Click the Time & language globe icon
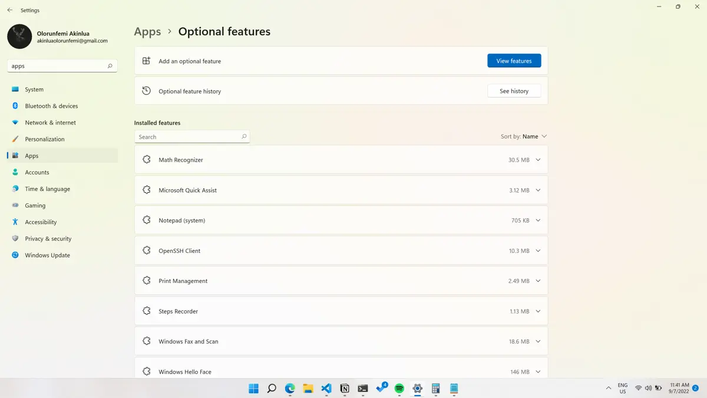The width and height of the screenshot is (707, 398). 15,189
